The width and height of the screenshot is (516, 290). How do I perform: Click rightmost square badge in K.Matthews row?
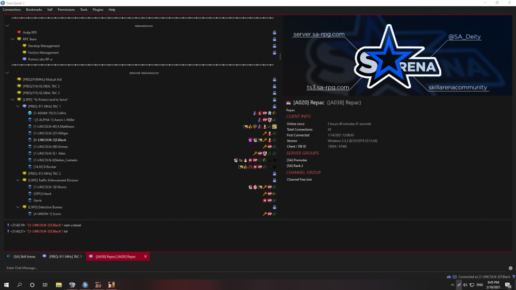[275, 126]
